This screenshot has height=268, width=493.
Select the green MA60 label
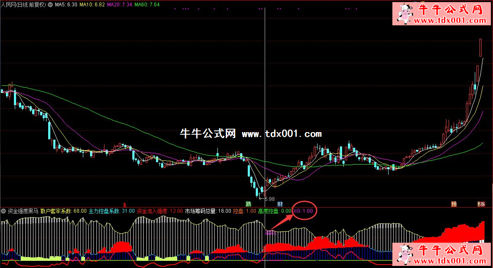click(x=146, y=5)
